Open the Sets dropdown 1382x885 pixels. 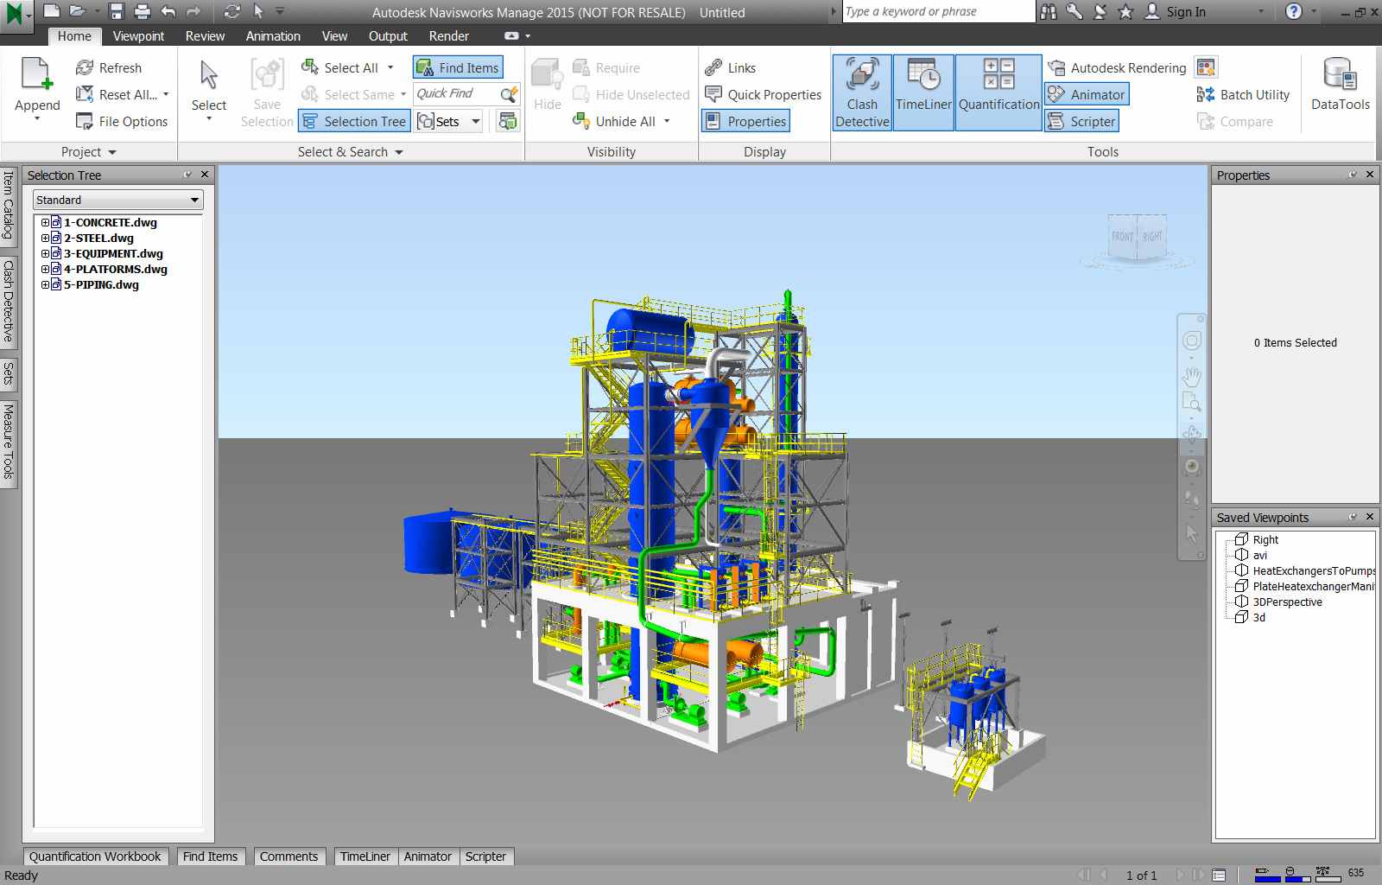(x=475, y=121)
